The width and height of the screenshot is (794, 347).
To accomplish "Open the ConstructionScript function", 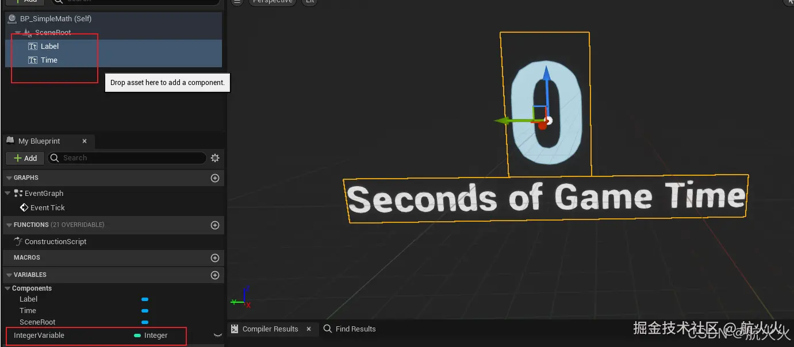I will click(55, 241).
